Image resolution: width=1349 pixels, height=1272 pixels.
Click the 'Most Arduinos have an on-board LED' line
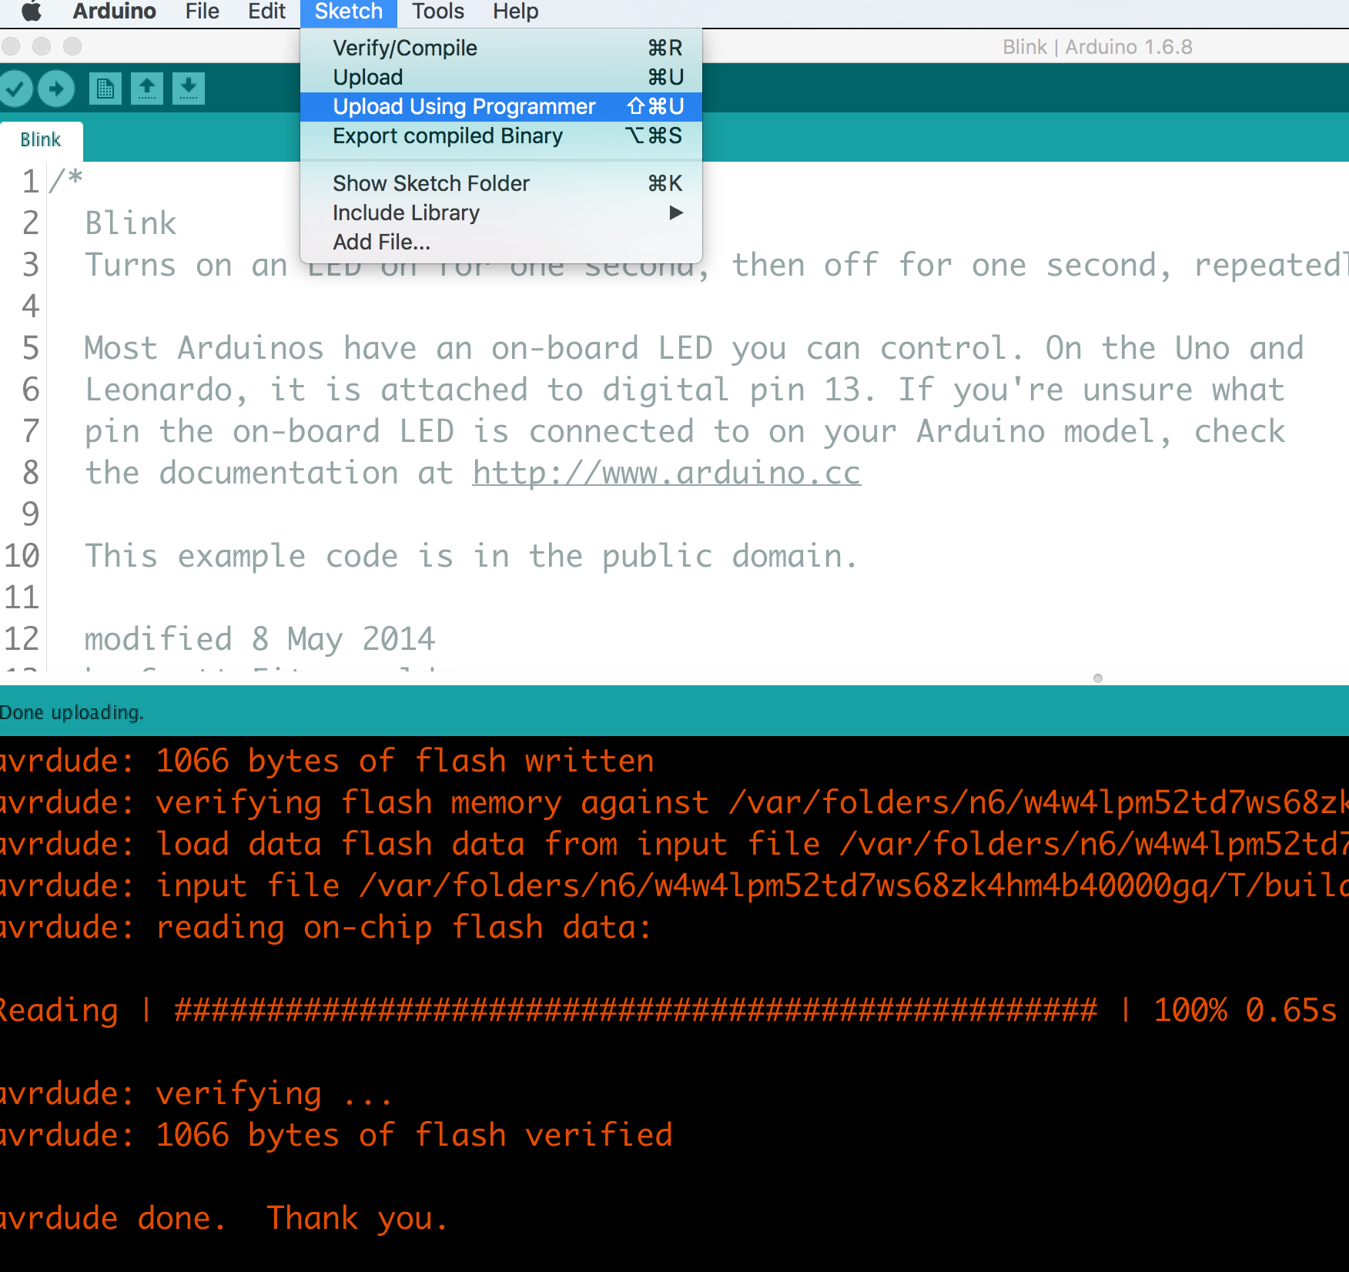[695, 348]
